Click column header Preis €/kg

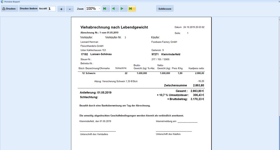coord(177,68)
